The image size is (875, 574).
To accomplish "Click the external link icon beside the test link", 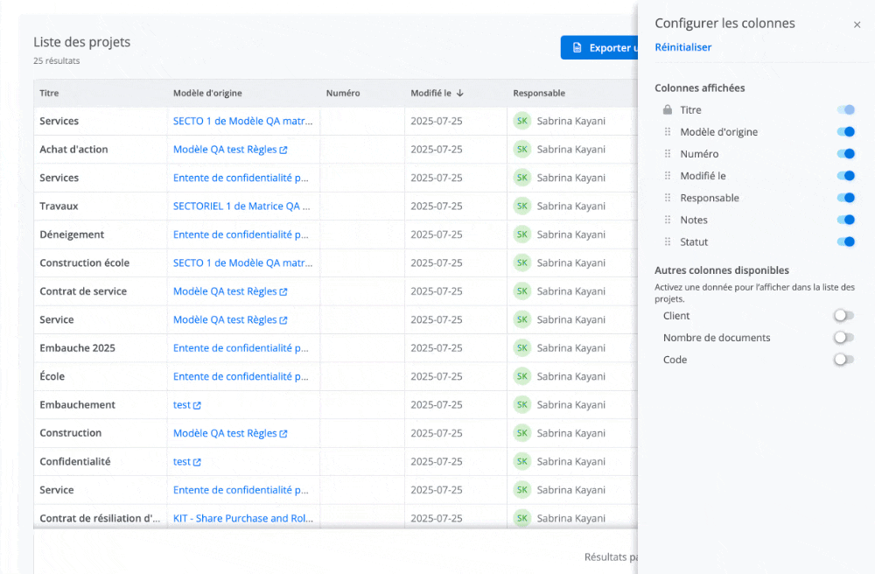I will coord(198,404).
